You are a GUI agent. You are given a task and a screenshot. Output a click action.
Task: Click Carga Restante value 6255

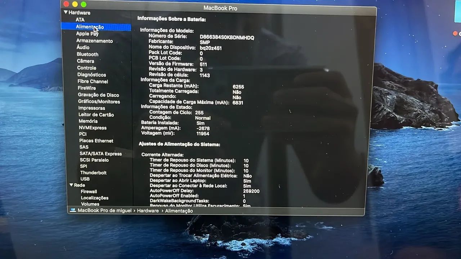point(238,87)
